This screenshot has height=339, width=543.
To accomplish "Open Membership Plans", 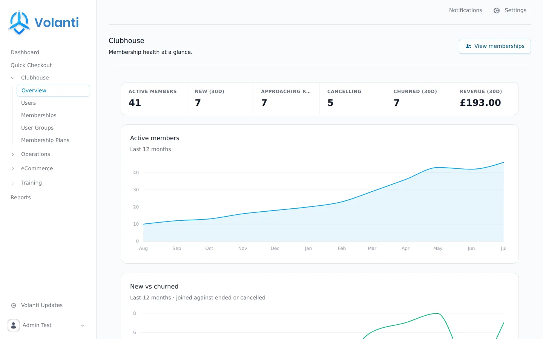I will pos(45,140).
